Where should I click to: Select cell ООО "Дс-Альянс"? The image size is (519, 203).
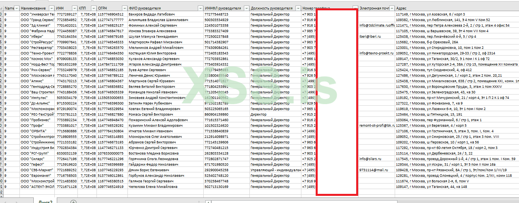pyautogui.click(x=38, y=103)
